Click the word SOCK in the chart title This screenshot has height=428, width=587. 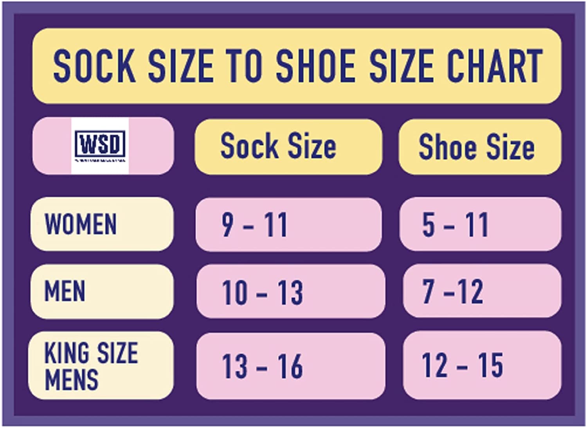94,66
